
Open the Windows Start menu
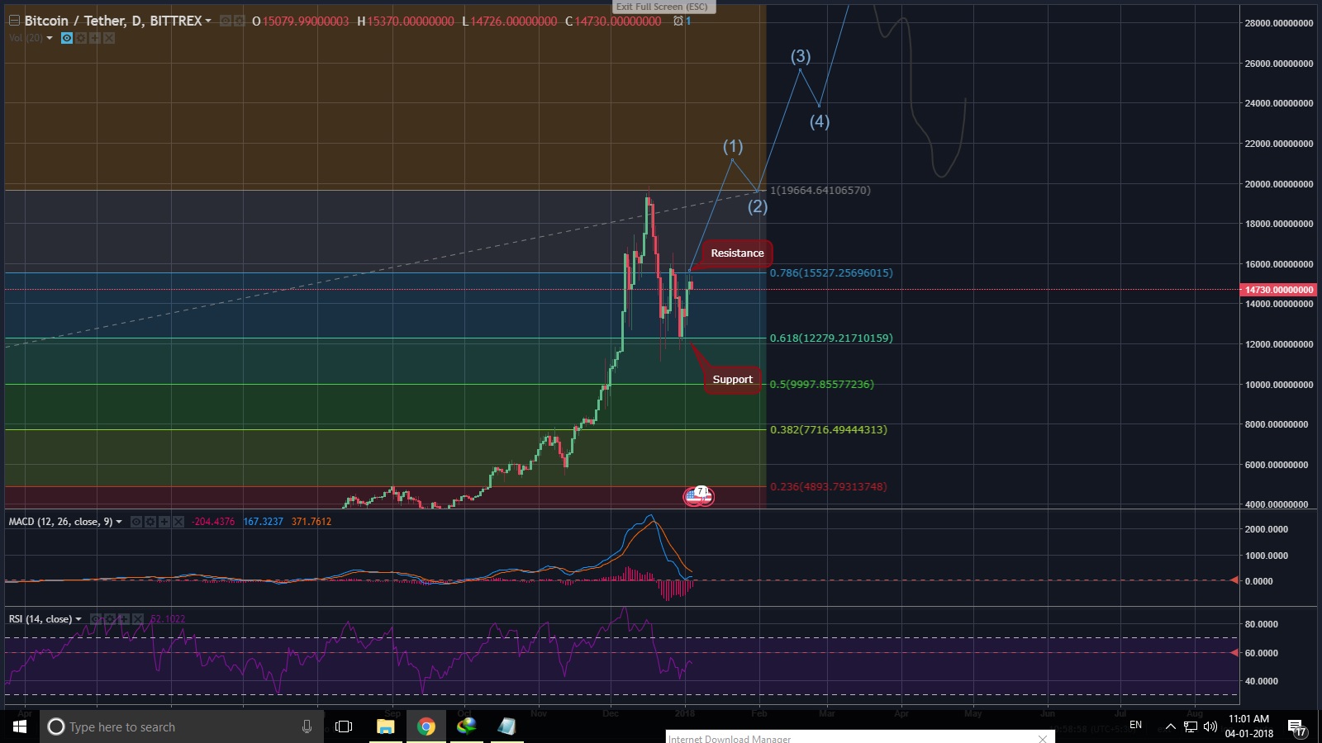20,726
